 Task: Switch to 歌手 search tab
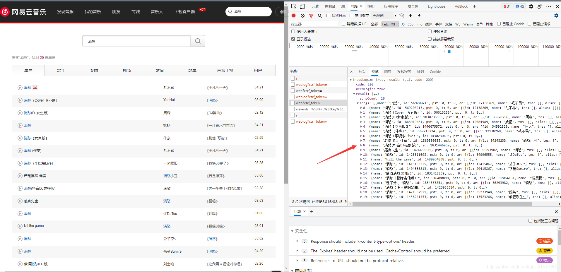61,71
